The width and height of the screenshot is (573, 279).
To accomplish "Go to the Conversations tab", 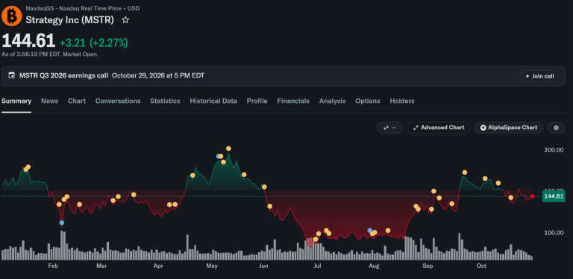I will 118,101.
